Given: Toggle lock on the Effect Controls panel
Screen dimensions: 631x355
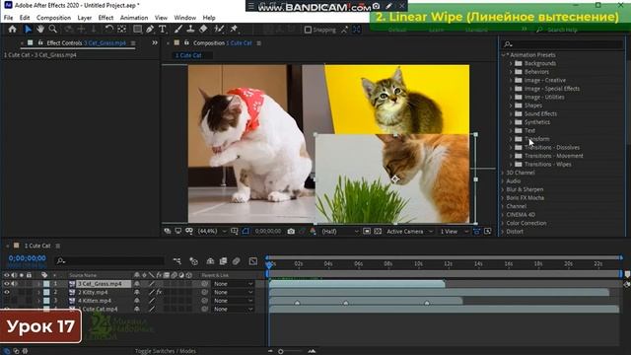Looking at the screenshot, I should coord(40,42).
